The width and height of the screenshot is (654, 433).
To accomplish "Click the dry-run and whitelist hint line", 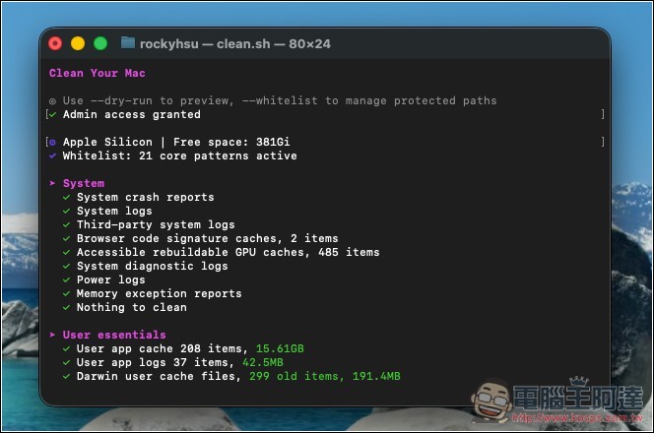I will click(x=273, y=100).
